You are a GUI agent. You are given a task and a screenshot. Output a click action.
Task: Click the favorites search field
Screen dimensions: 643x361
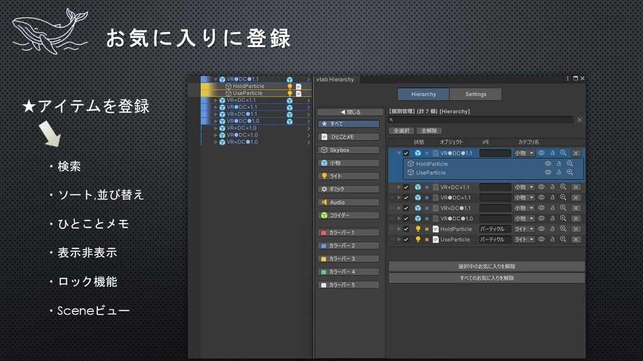pos(480,120)
